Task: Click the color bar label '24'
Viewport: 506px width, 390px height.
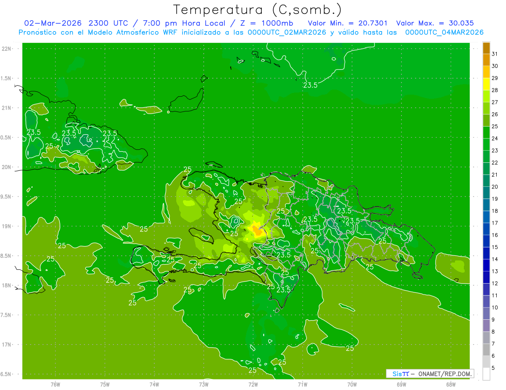Action: (495, 138)
